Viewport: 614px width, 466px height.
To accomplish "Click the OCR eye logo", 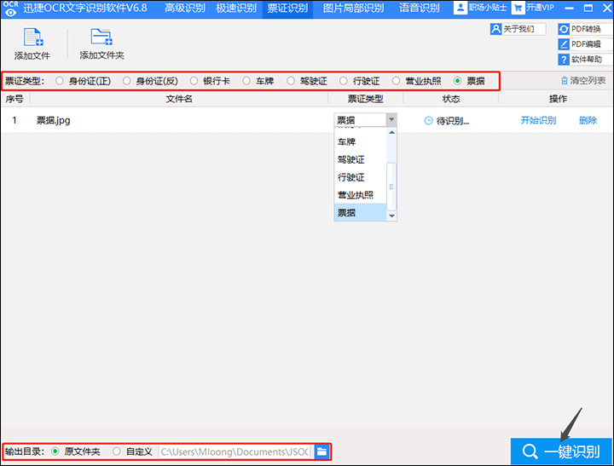I will coord(10,9).
